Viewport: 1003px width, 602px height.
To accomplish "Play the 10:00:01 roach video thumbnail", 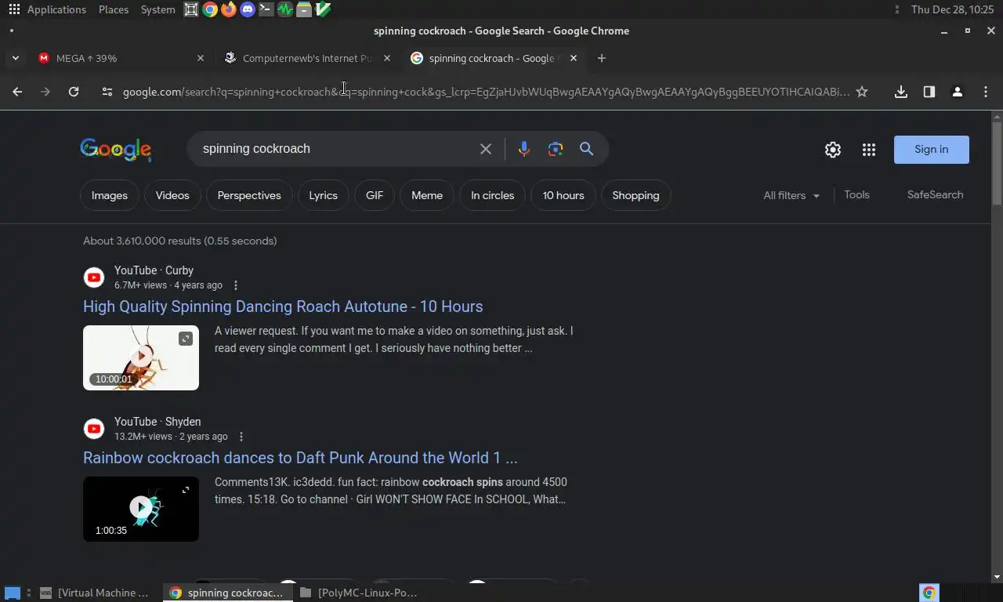I will (x=141, y=357).
